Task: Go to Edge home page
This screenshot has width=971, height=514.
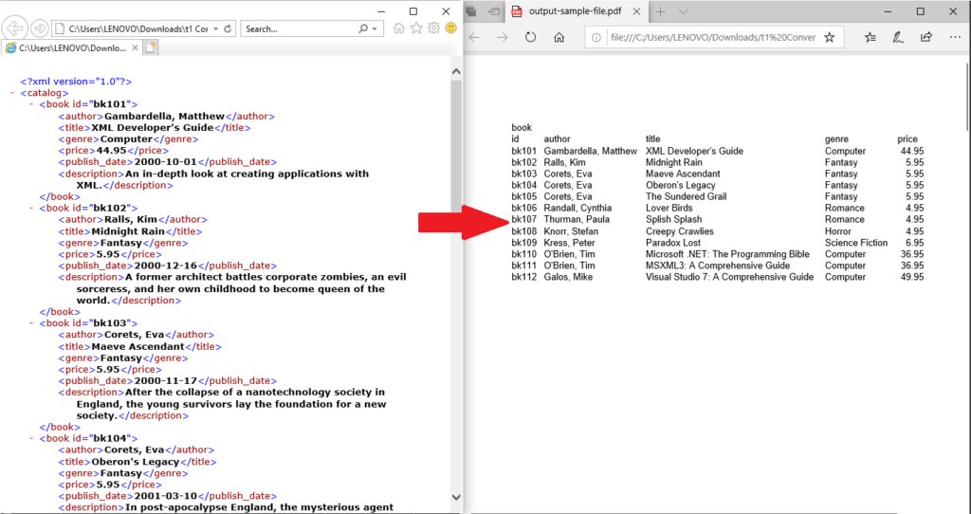Action: tap(559, 38)
